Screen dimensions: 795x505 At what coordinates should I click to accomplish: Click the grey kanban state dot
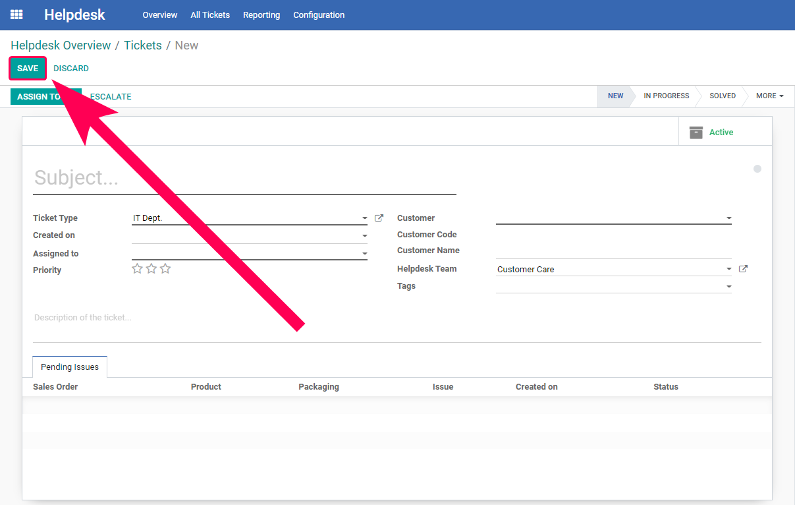tap(757, 169)
